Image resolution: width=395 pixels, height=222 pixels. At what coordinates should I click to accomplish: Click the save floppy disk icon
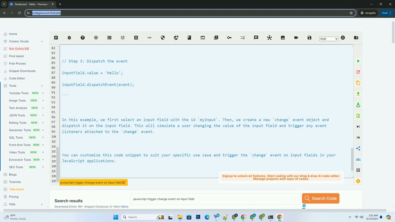310,38
